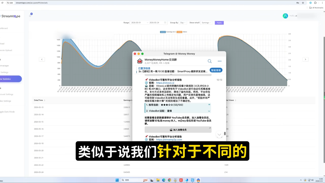Screen dimensions: 325x183
Task: Click the 智能客服 button in Telegram
Action: [x=216, y=70]
